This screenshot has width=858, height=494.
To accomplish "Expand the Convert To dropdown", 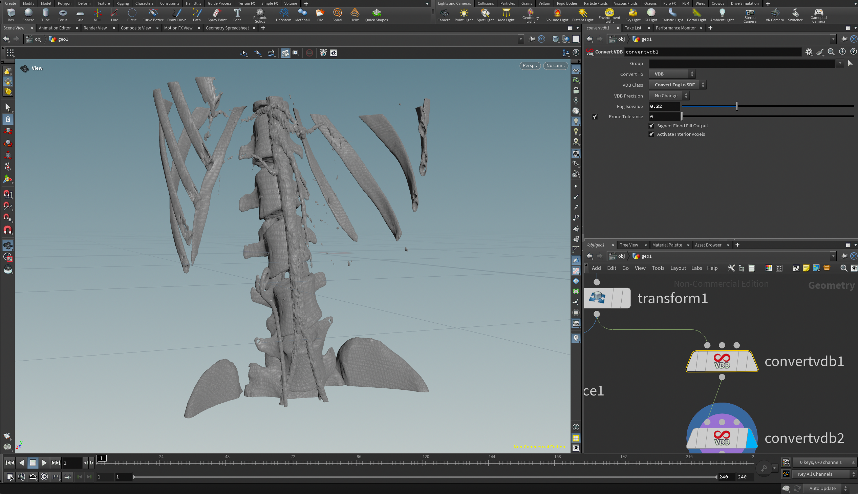I will (672, 74).
